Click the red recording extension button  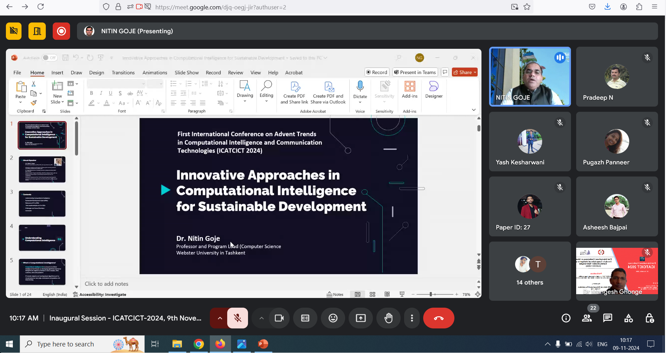pos(61,31)
